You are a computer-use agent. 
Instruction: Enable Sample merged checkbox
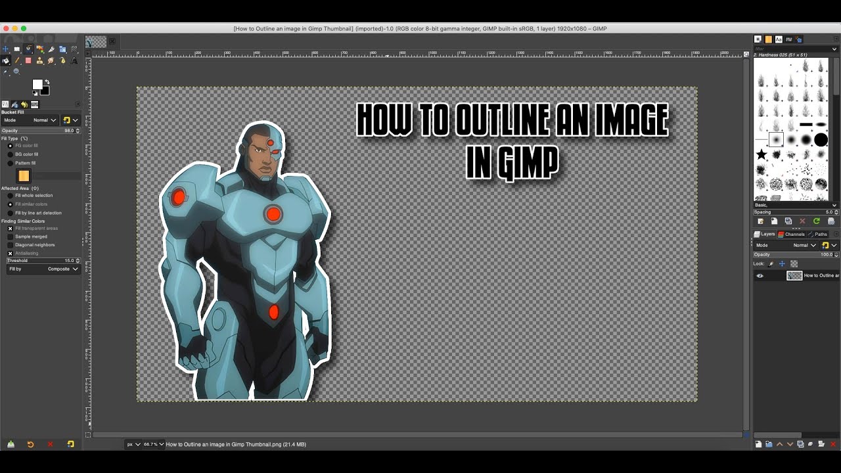[x=10, y=236]
